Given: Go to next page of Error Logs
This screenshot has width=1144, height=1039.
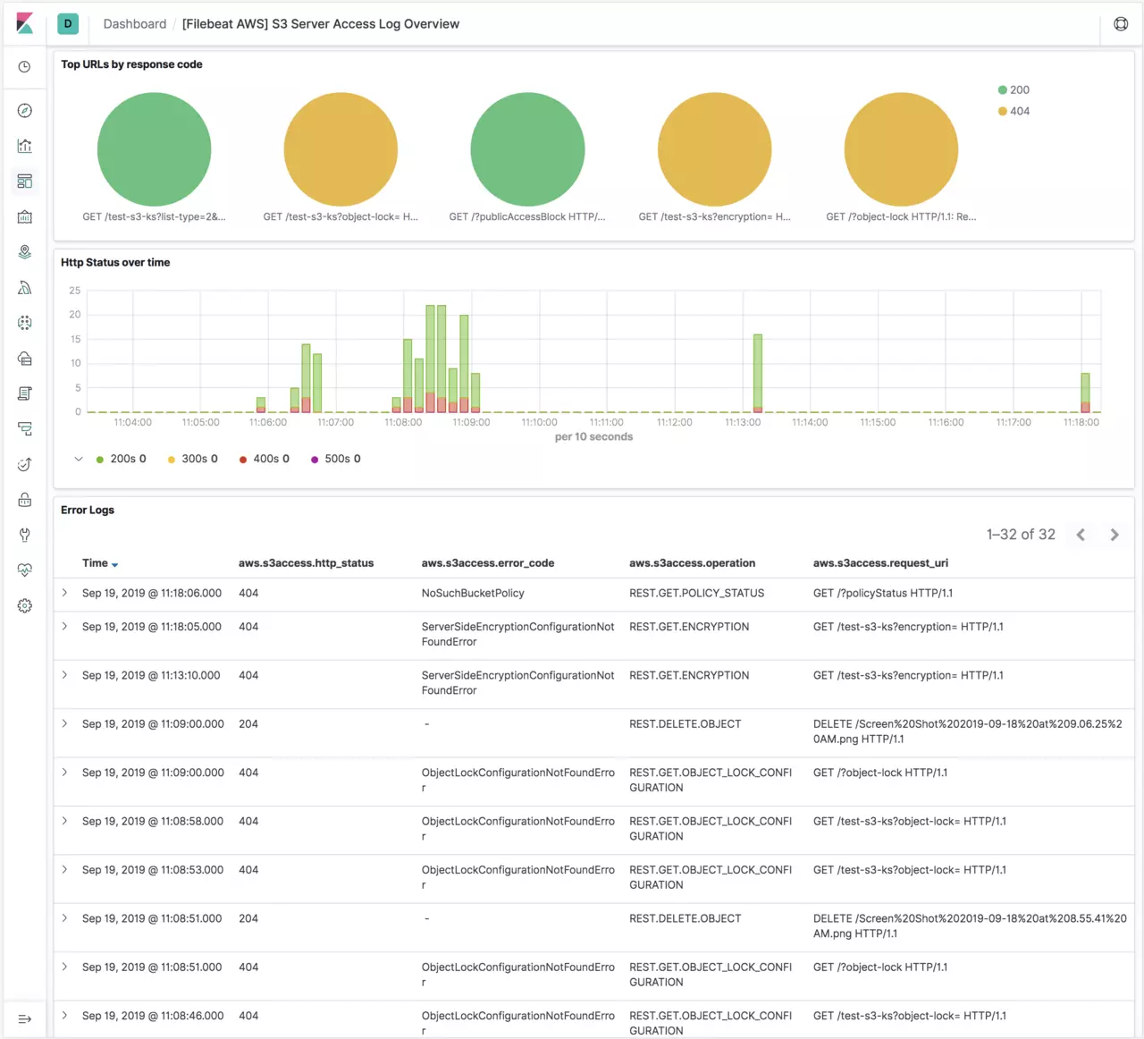Looking at the screenshot, I should point(1115,535).
